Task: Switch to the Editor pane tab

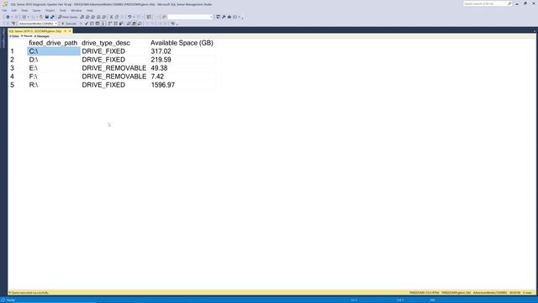Action: [14, 36]
